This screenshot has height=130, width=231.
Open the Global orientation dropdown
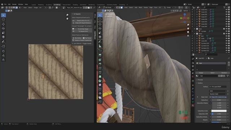169,8
